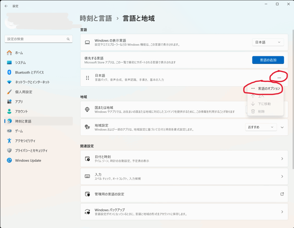Screen dimensions: 294x228
Task: Click the 設定の検索 search field
Action: 38,39
